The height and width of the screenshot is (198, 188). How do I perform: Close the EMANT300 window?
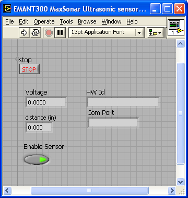[179, 8]
